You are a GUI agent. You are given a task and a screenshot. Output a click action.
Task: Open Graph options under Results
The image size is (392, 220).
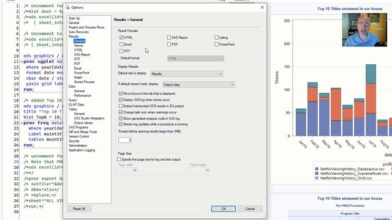pos(78,78)
